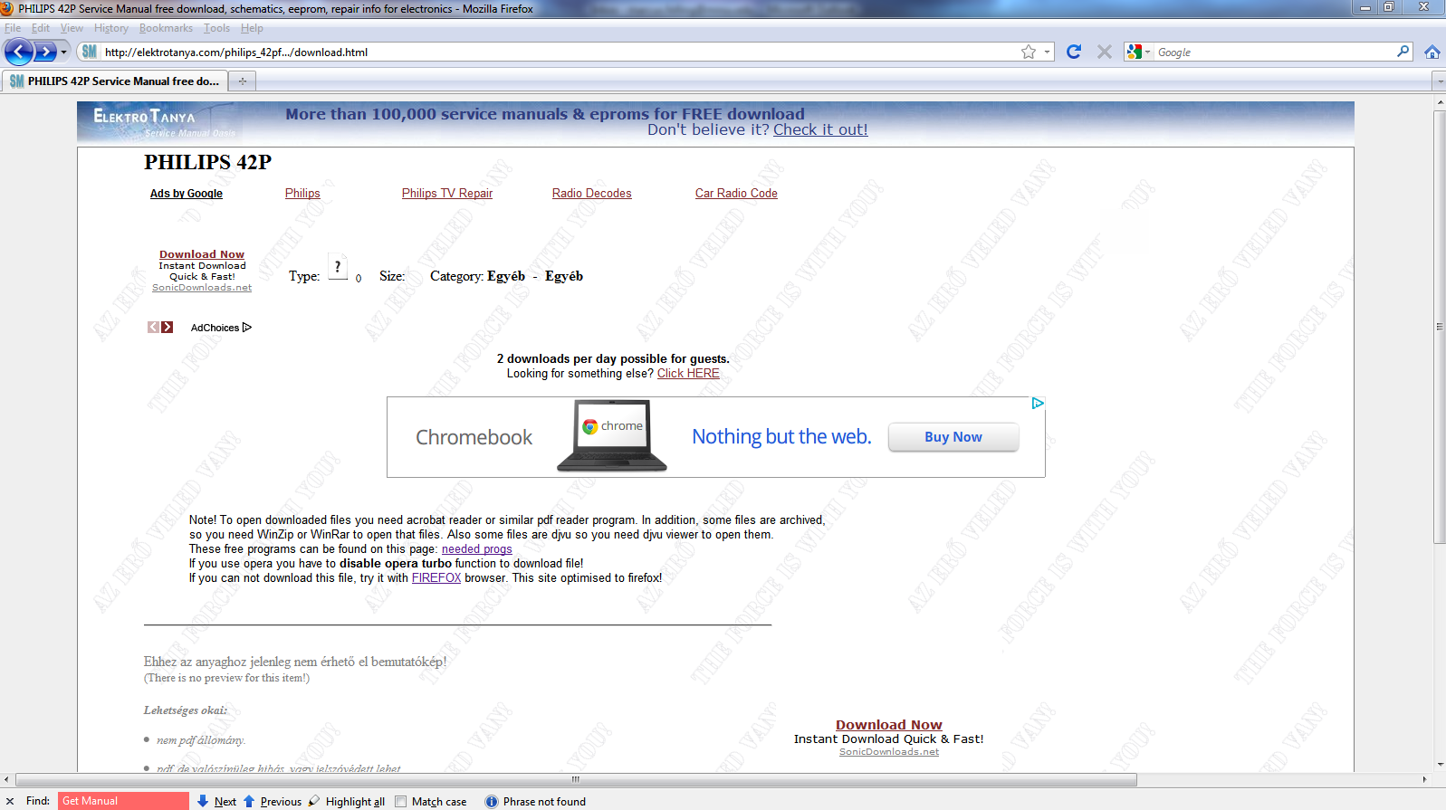This screenshot has height=810, width=1446.
Task: Click the horizontal scrollbar right arrow
Action: pyautogui.click(x=1424, y=779)
